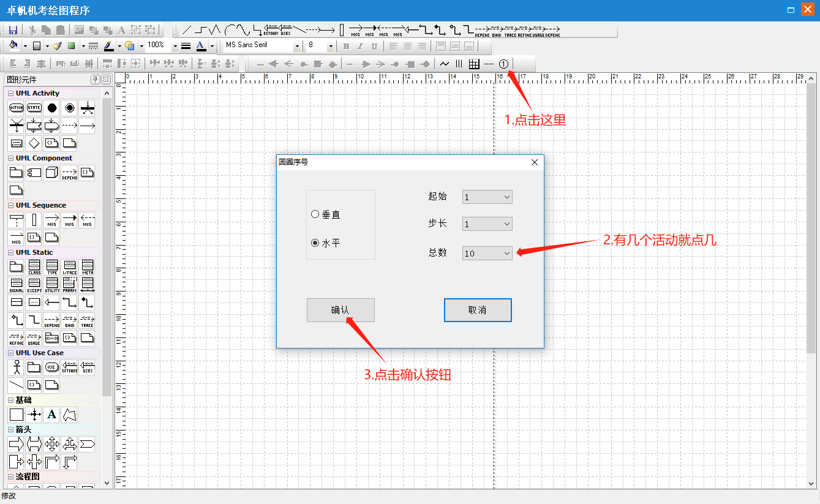Viewport: 820px width, 504px height.
Task: Open the 步长 dropdown list
Action: tap(506, 224)
